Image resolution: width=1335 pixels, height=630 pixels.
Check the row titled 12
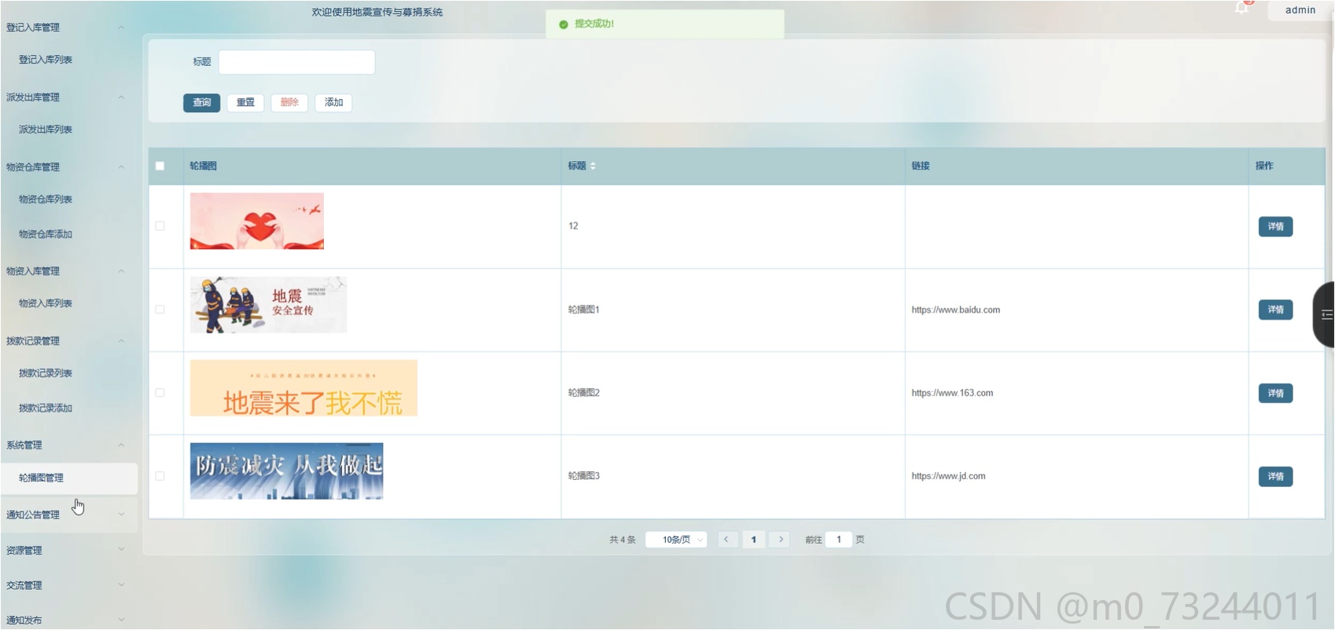[x=160, y=226]
